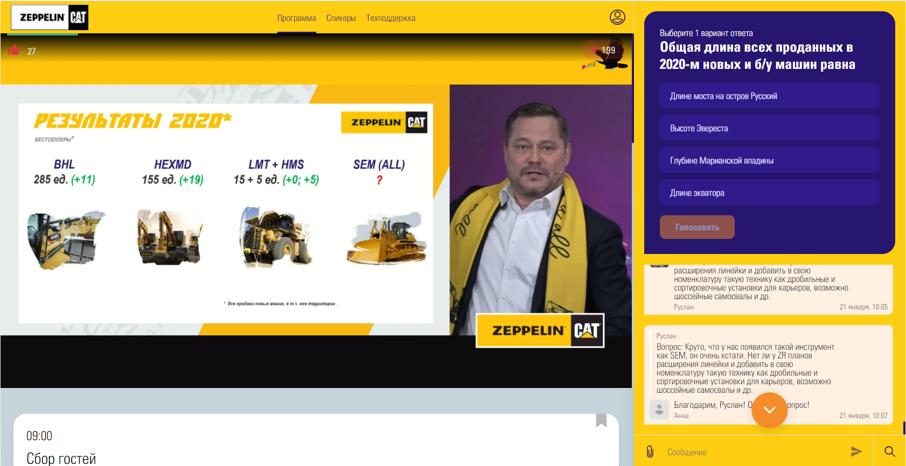This screenshot has width=906, height=466.
Task: Click the 09:00 agenda time
Action: pyautogui.click(x=39, y=436)
